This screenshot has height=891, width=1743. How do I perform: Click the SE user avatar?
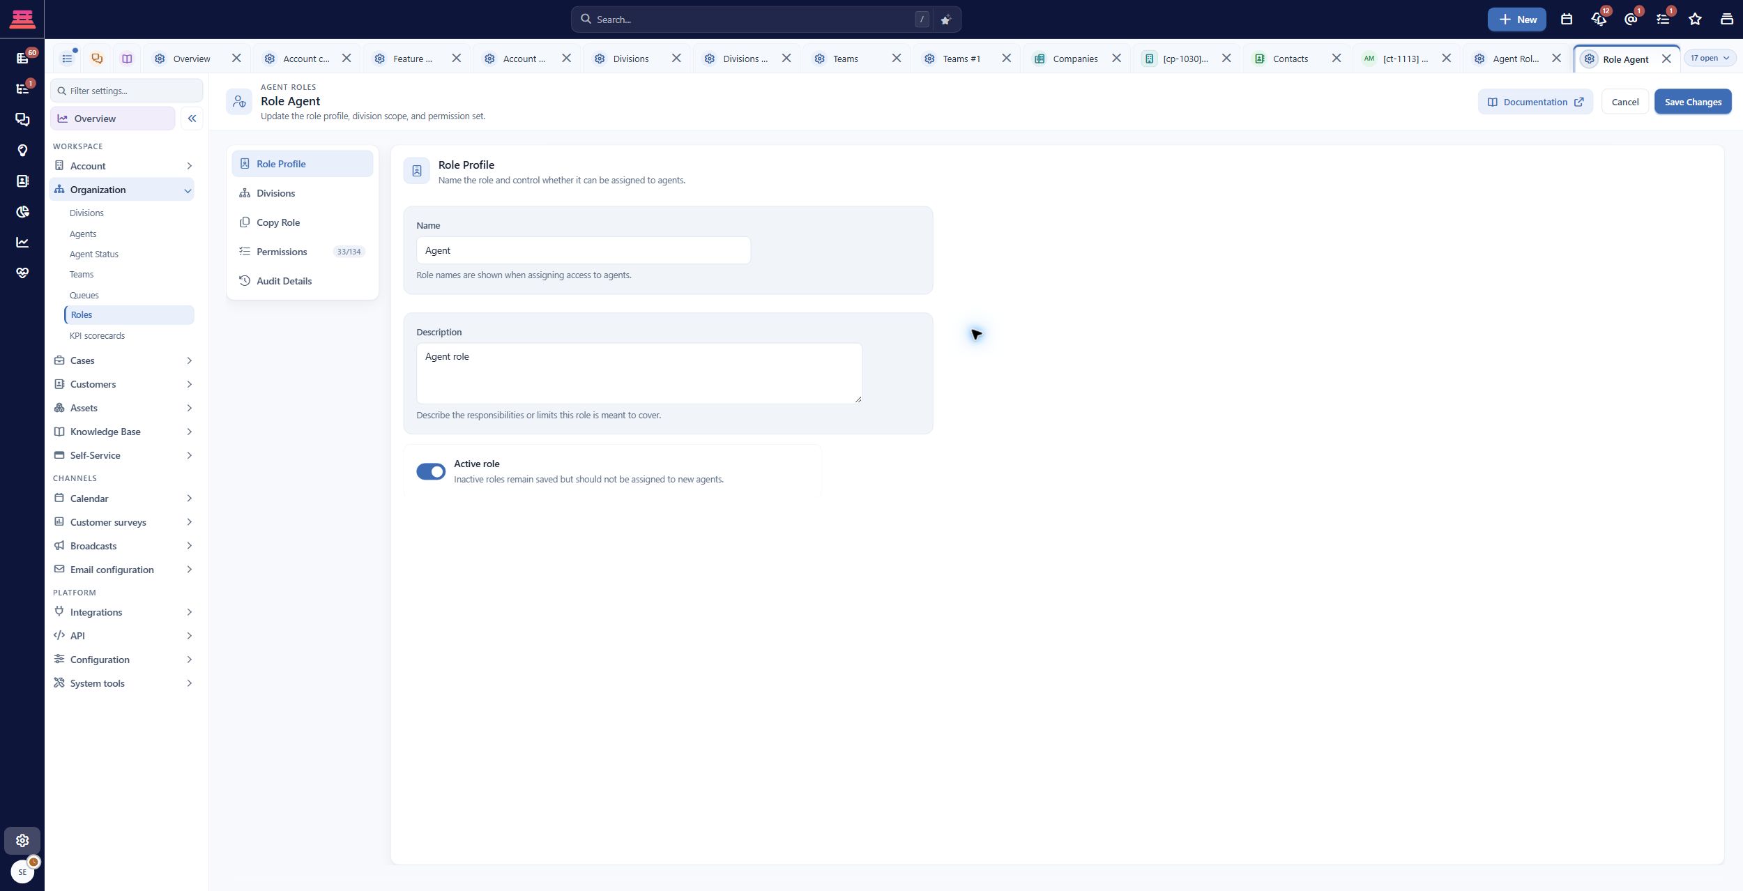(x=22, y=871)
